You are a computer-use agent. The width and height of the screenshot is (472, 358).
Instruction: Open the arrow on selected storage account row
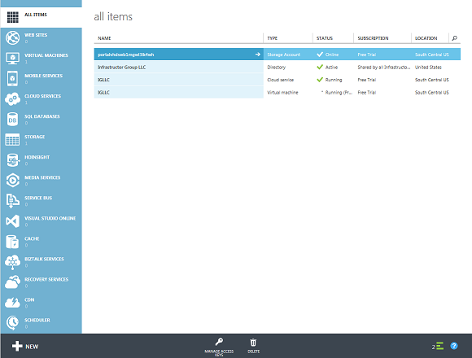258,55
